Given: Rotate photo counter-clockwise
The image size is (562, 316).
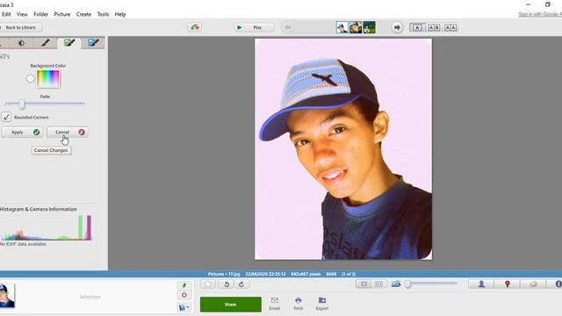Looking at the screenshot, I should click(227, 284).
